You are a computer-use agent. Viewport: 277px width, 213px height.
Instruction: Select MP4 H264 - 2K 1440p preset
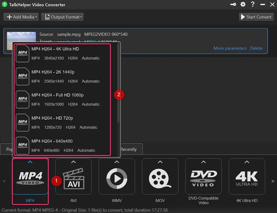pos(62,77)
